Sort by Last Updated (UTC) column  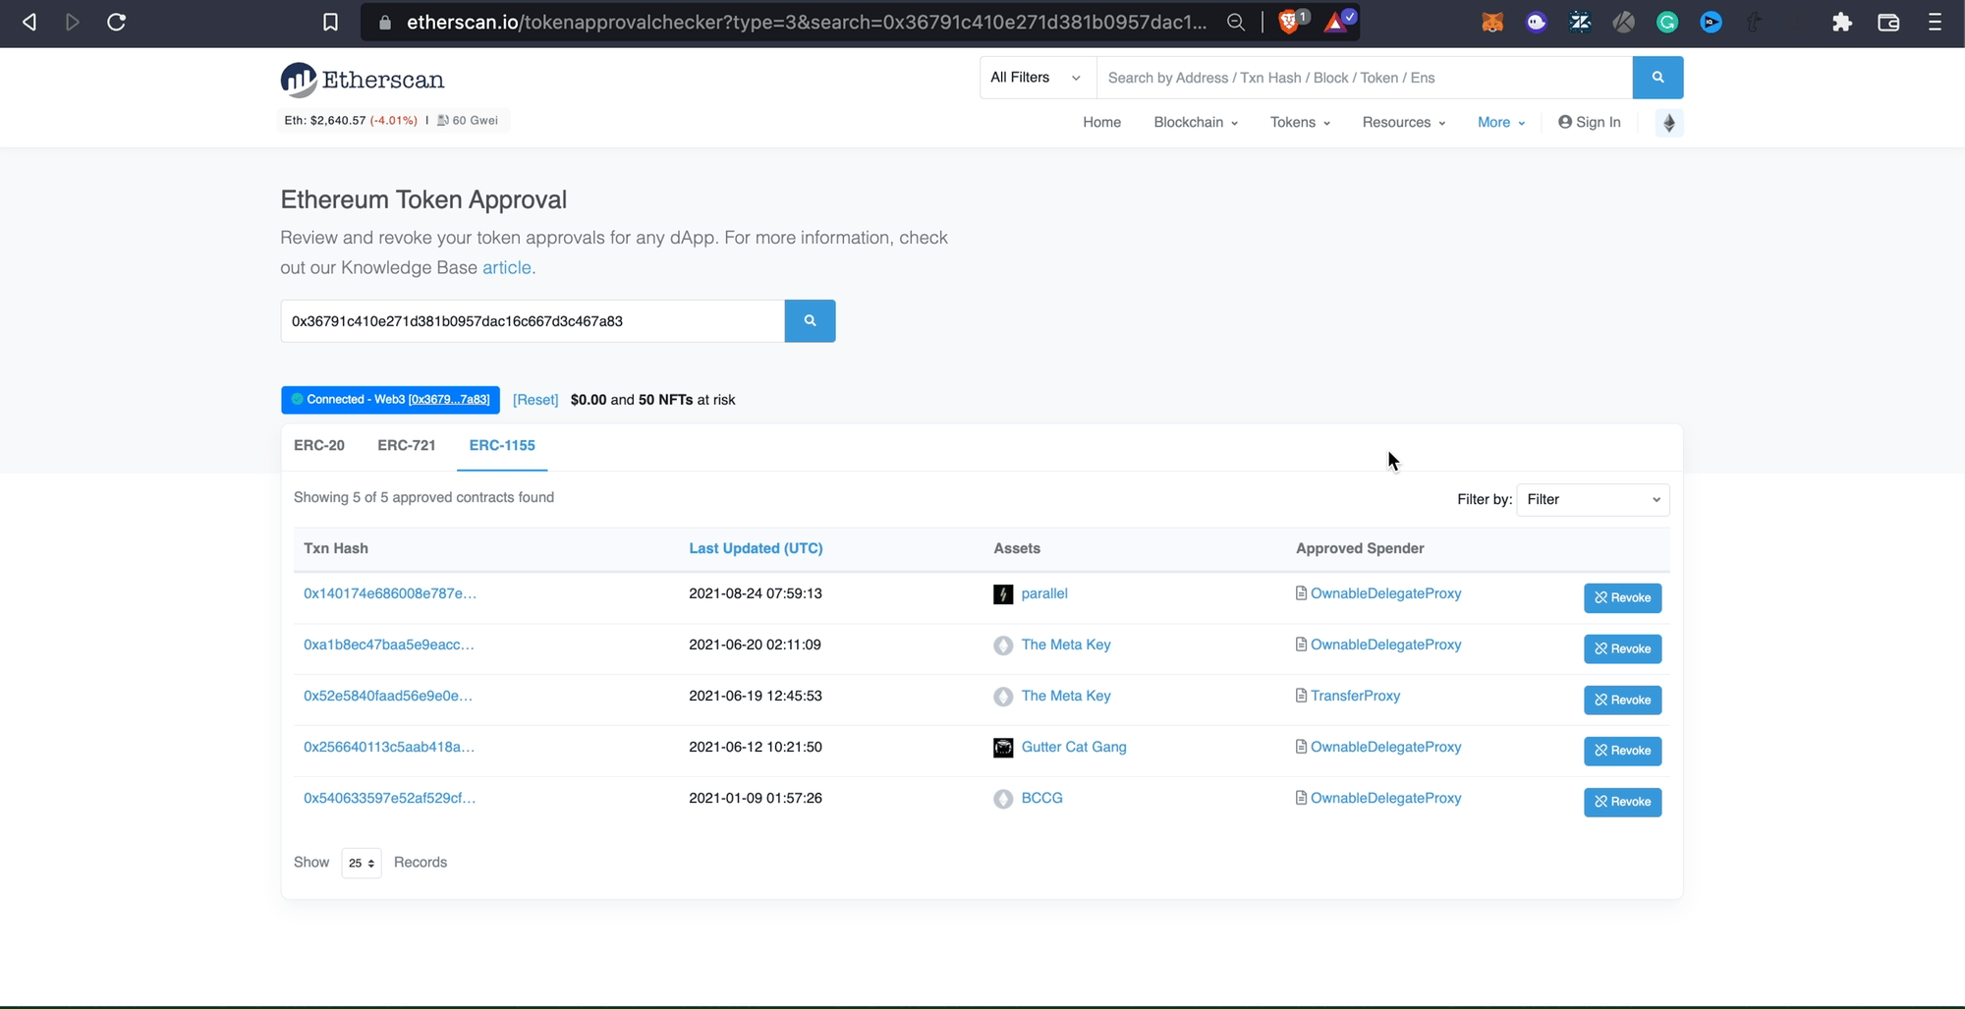[x=756, y=548]
